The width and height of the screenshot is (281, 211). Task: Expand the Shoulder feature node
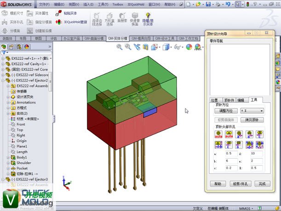coord(8,163)
